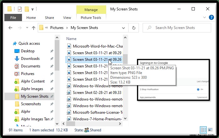Screen dimensions: 219x138
Task: Expand the ribbon with the chevron
Action: point(205,17)
